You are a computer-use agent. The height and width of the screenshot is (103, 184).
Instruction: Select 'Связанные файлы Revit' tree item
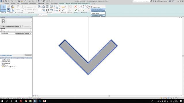coord(10,67)
